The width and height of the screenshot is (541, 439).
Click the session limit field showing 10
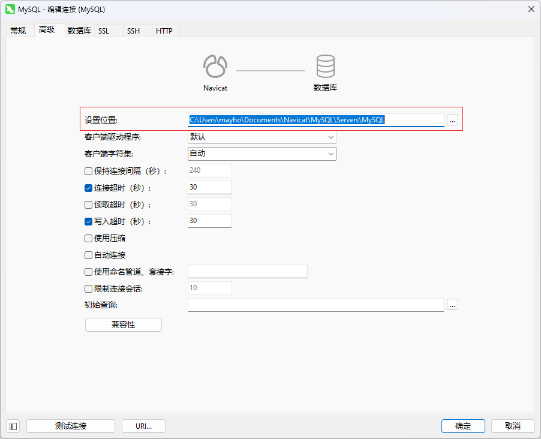tap(210, 288)
